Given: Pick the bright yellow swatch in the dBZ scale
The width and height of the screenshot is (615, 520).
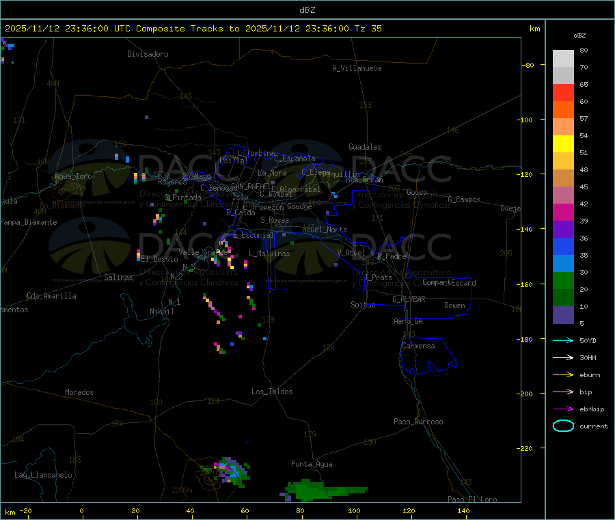Looking at the screenshot, I should click(563, 144).
